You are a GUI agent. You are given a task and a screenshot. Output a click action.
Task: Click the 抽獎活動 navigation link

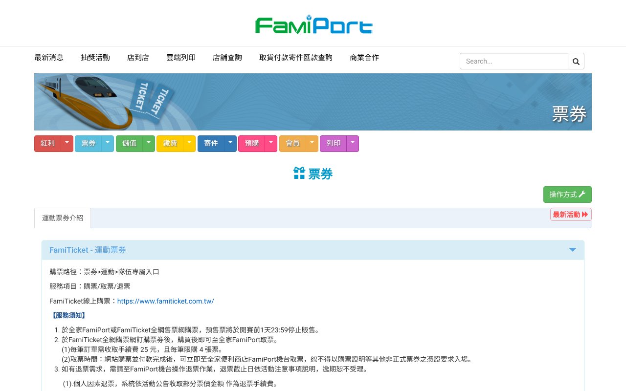click(x=95, y=57)
